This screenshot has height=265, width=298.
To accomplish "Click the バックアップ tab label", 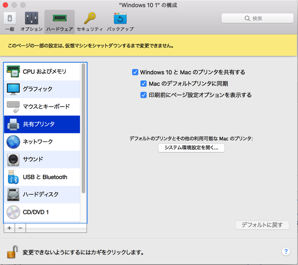I will [120, 29].
